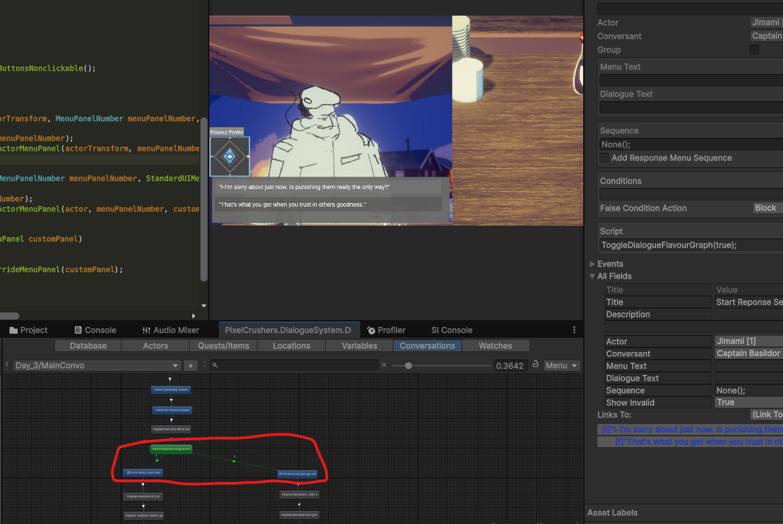The height and width of the screenshot is (524, 783).
Task: Open All Fields Conversant Captain Basildor dropdown
Action: 749,353
